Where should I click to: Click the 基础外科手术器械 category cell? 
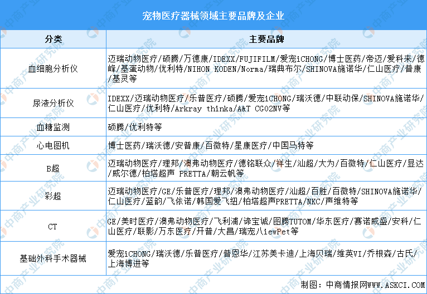coord(54,258)
